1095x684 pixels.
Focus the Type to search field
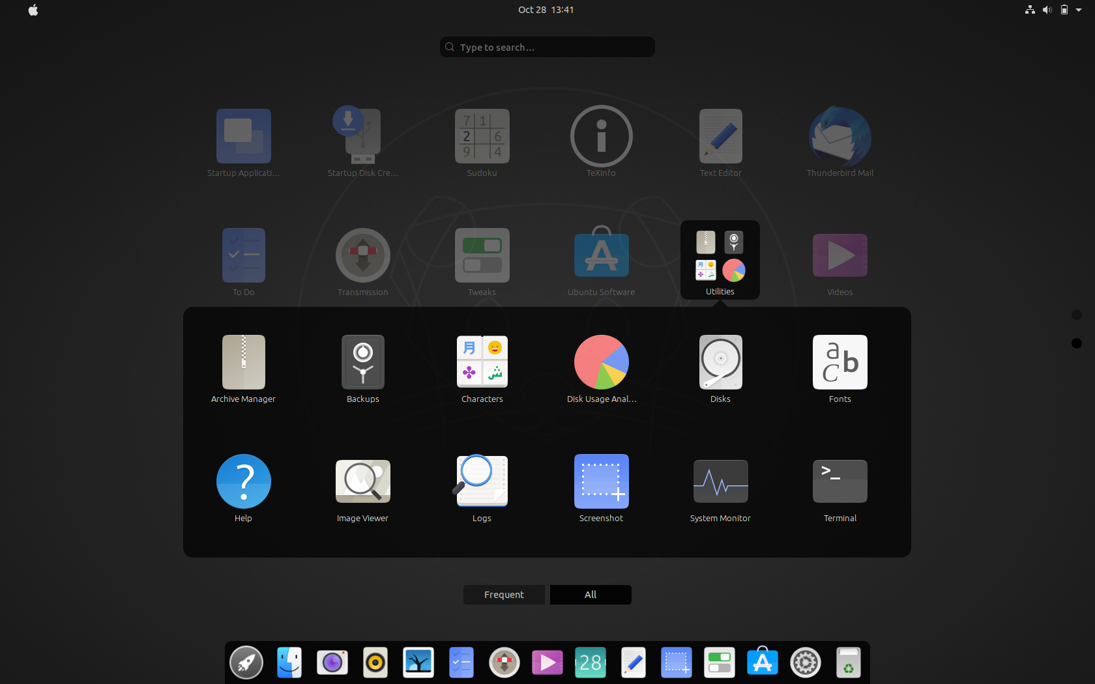(547, 47)
